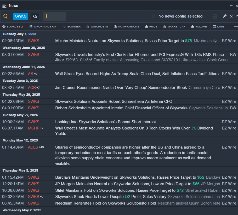Click the AS +9 ticker tag
This screenshot has height=215, width=238.
[32, 74]
